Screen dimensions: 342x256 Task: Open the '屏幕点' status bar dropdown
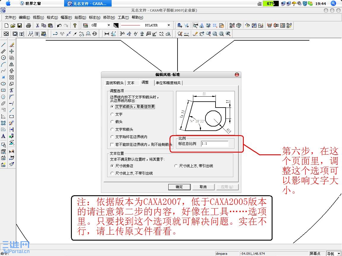pos(317,253)
